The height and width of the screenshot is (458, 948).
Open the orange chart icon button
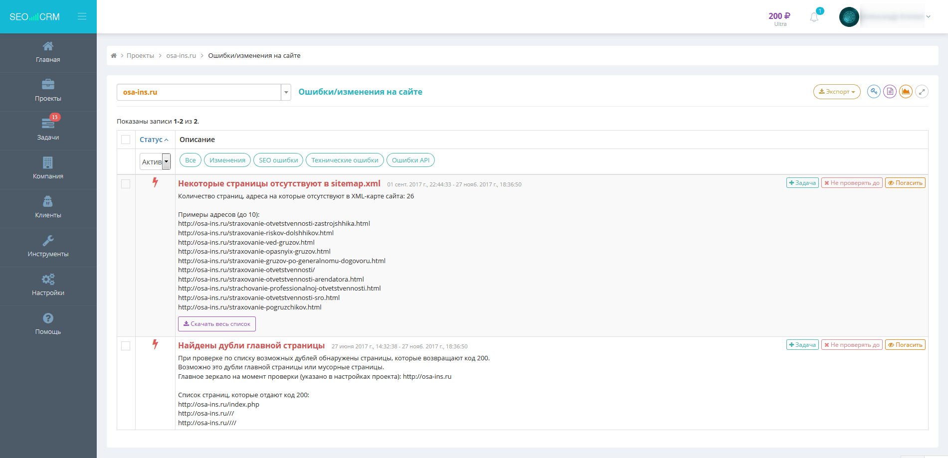click(x=906, y=92)
